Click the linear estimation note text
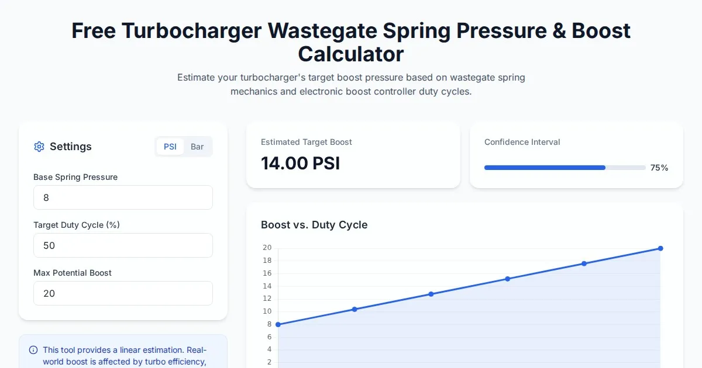Image resolution: width=702 pixels, height=368 pixels. click(125, 356)
